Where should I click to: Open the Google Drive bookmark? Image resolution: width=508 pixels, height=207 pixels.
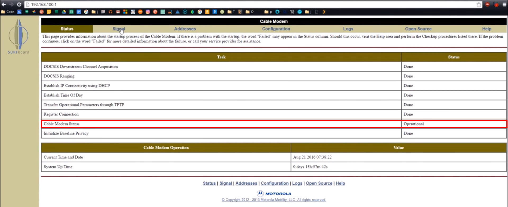64,12
